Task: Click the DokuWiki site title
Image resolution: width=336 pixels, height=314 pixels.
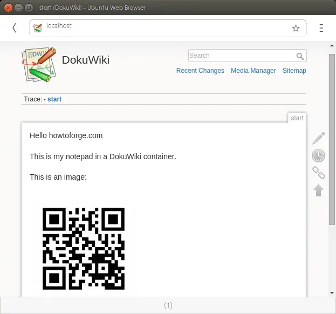Action: tap(86, 60)
